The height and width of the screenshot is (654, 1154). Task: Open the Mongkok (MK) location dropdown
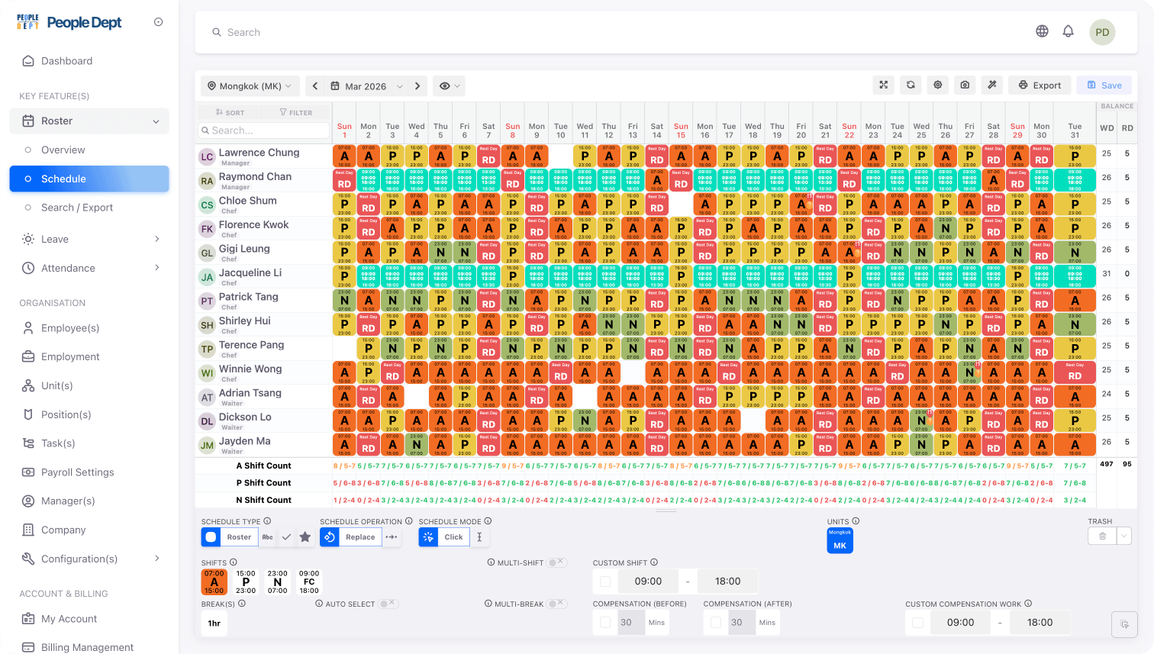coord(250,86)
